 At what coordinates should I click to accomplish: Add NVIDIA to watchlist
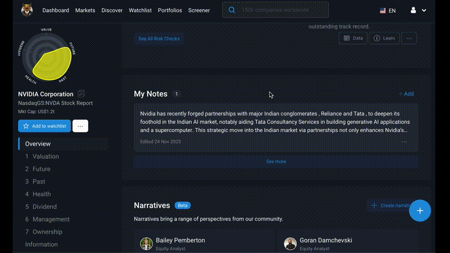tap(44, 126)
